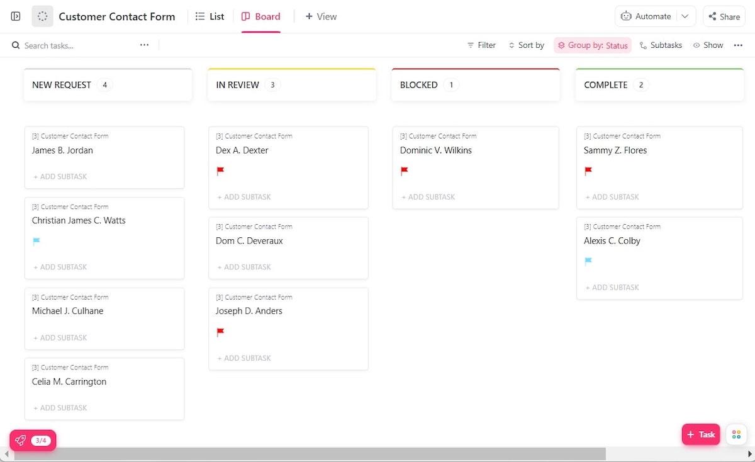Toggle the Show options control

point(708,45)
